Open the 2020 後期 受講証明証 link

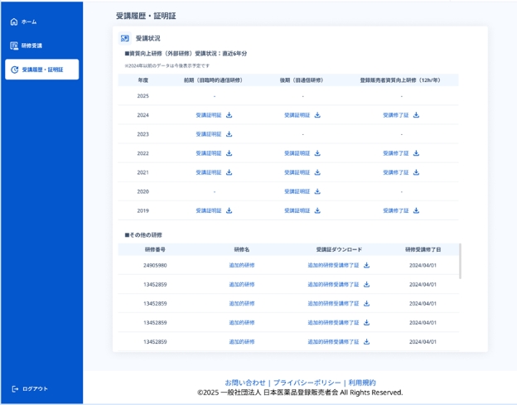297,191
